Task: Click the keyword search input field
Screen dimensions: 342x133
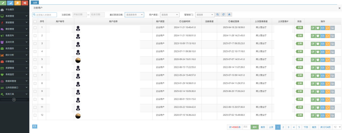Action: [x=45, y=15]
